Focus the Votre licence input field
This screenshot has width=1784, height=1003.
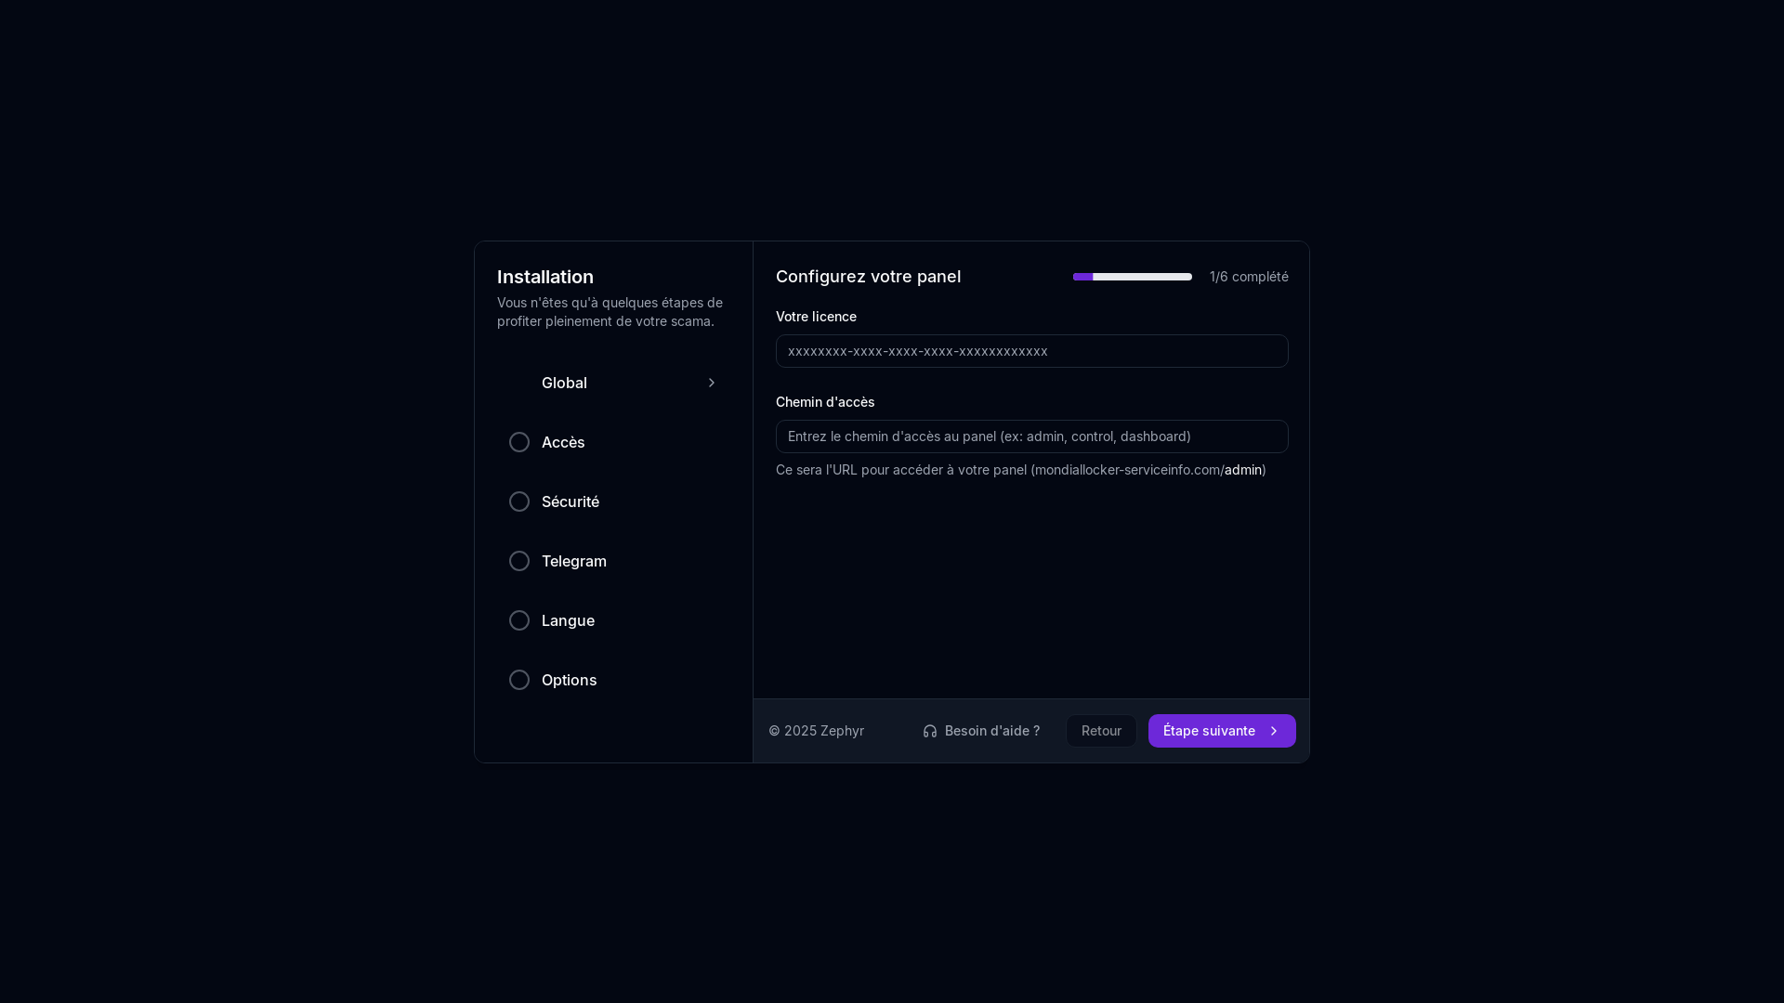pos(1032,351)
